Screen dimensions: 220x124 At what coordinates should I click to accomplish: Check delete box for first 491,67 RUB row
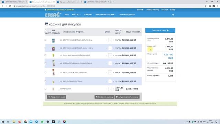45,63
